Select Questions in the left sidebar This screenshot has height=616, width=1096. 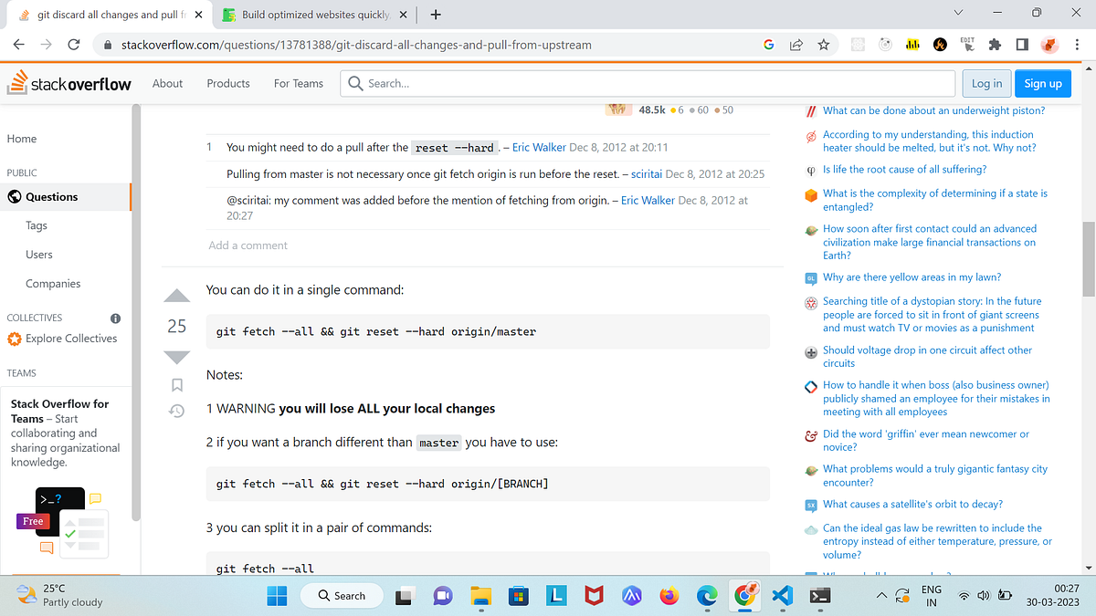click(x=66, y=196)
